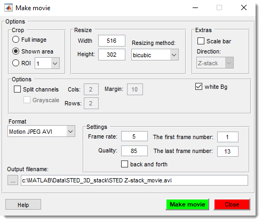Click the green Make movie button

187,204
